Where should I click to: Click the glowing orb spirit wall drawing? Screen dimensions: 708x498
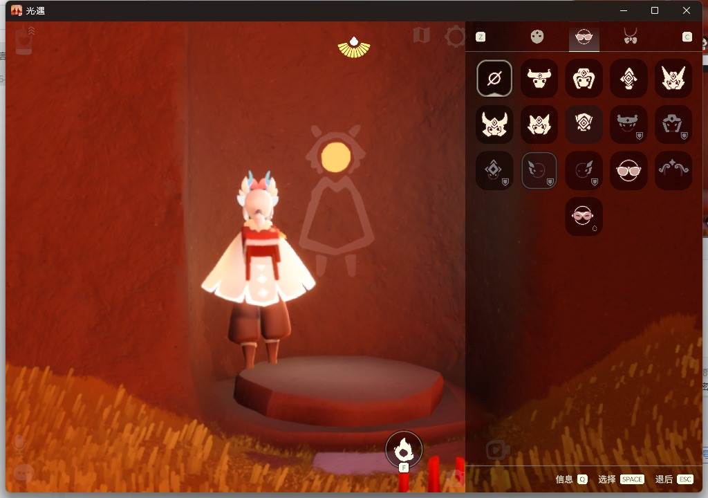(x=335, y=157)
